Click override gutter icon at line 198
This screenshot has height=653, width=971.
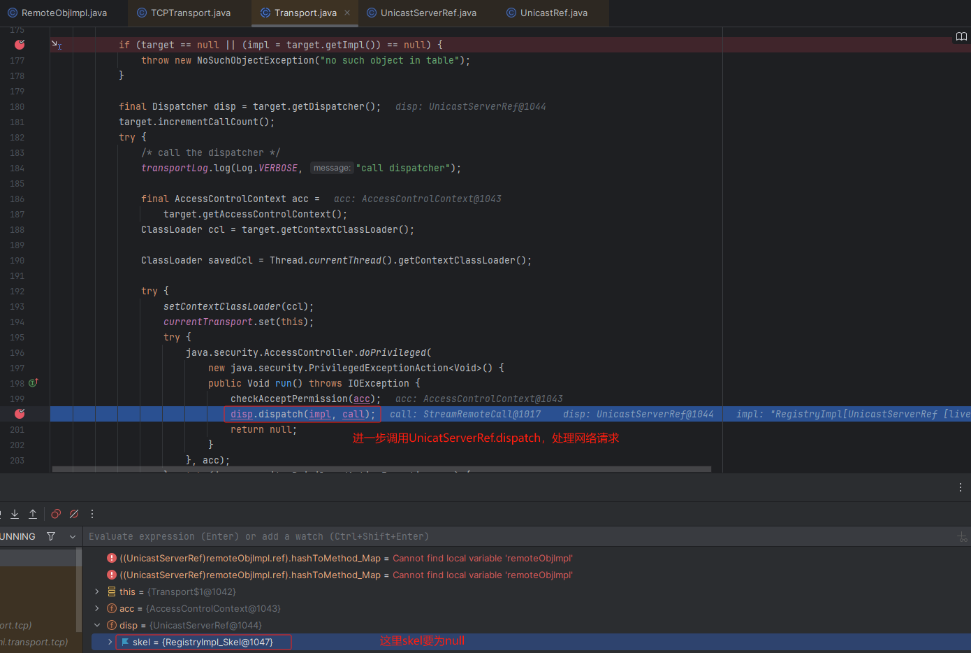tap(33, 383)
